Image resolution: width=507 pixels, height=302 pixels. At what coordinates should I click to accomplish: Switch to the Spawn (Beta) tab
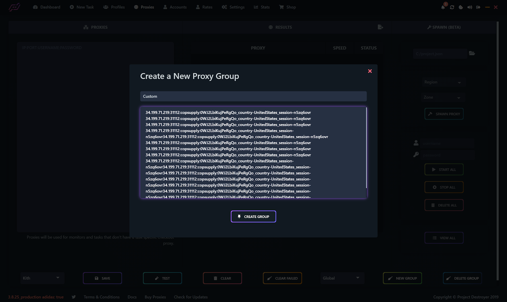tap(444, 27)
